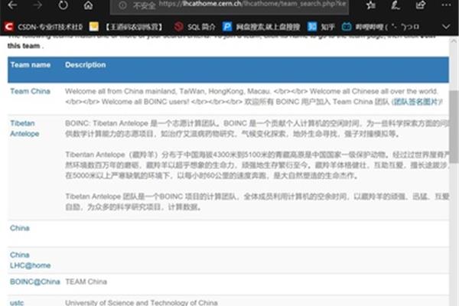The image size is (459, 306).
Task: Open the Tibetan Antelope team page
Action: tap(24, 129)
